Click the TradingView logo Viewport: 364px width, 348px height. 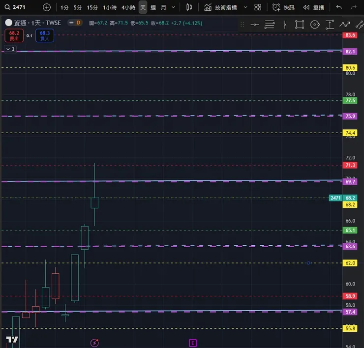(x=12, y=340)
